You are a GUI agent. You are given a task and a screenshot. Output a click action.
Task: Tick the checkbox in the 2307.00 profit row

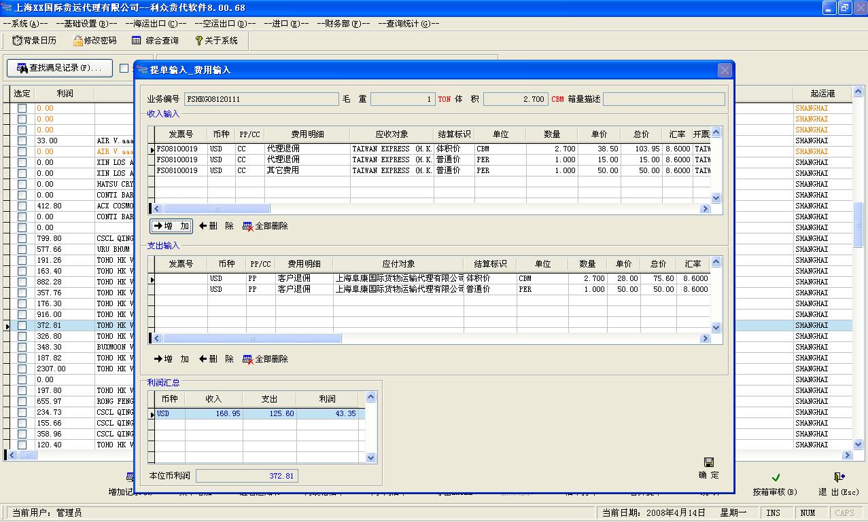coord(22,369)
